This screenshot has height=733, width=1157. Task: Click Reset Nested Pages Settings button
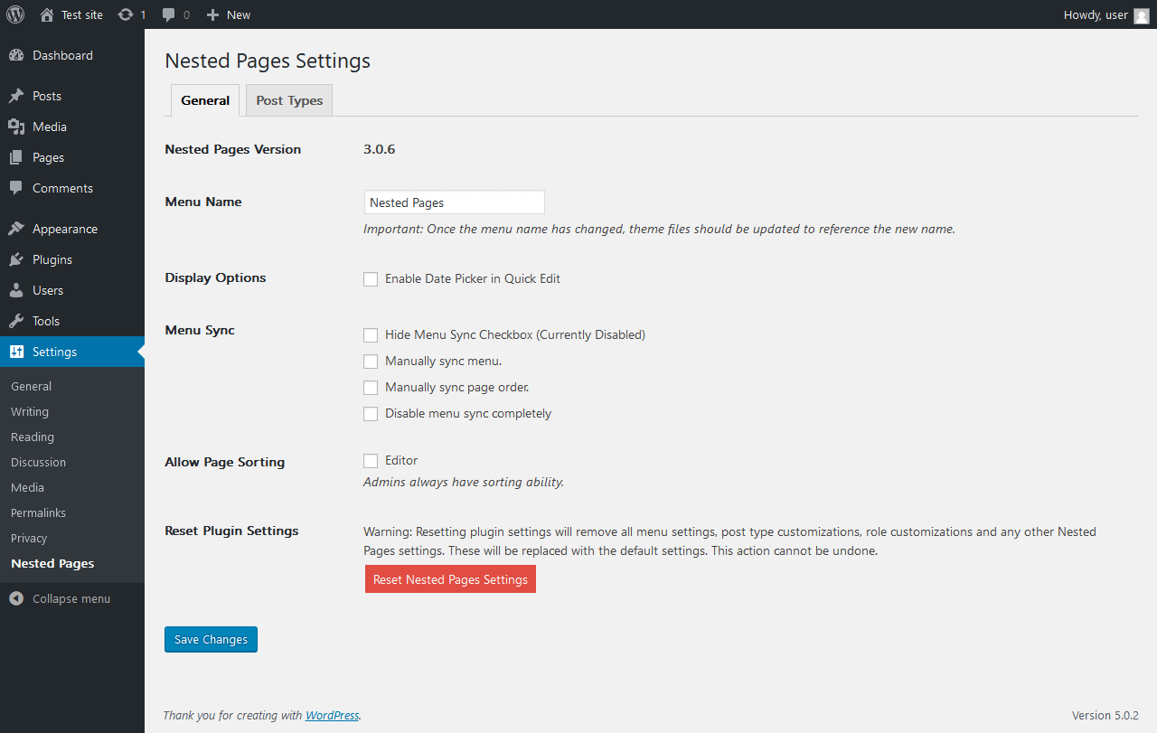click(450, 579)
